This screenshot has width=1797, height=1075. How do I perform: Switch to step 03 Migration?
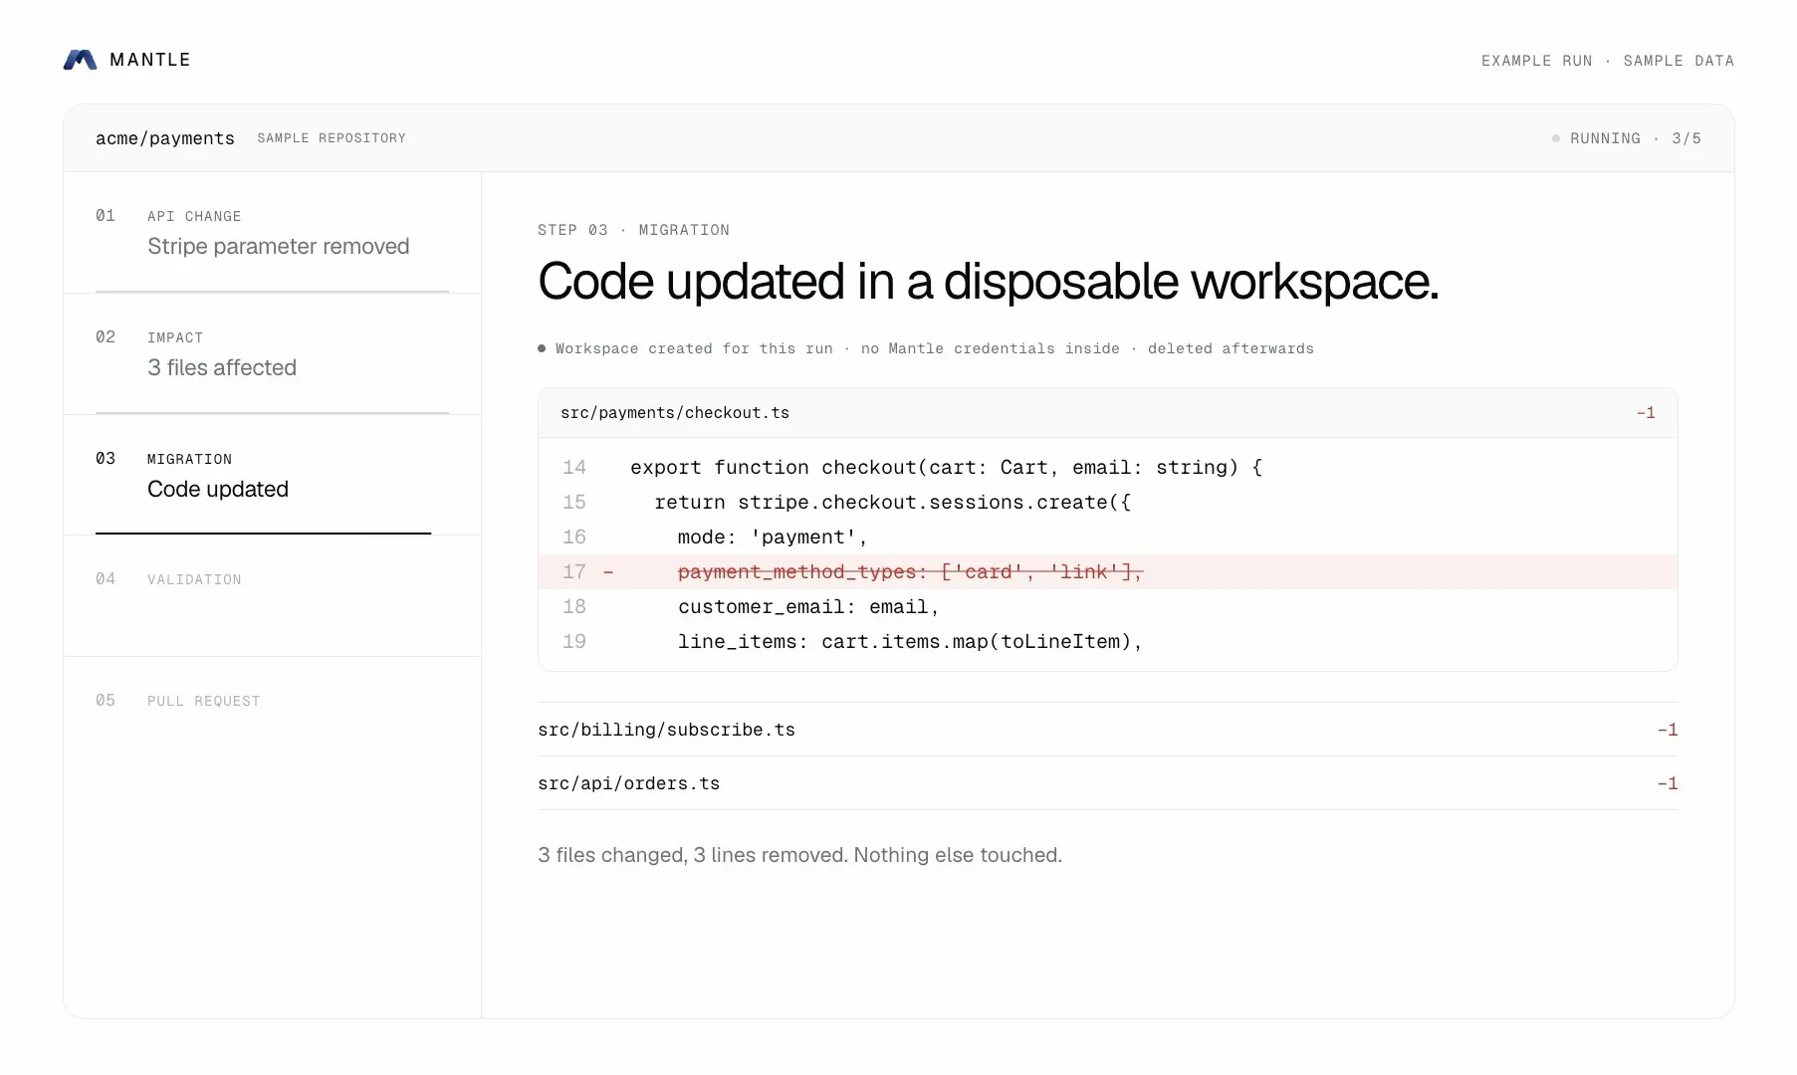272,475
